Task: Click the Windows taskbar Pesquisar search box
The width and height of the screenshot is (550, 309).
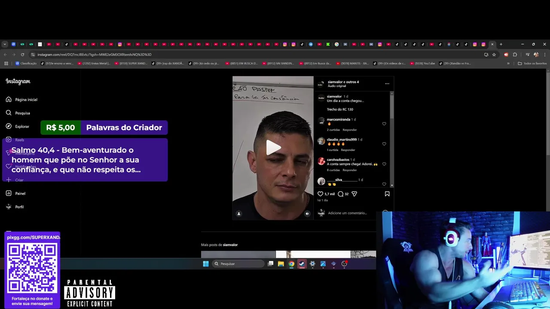Action: [238, 264]
